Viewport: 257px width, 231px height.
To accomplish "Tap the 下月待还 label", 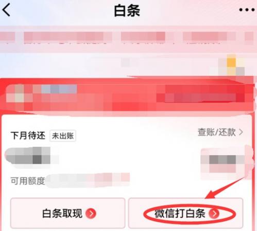I will coord(28,136).
